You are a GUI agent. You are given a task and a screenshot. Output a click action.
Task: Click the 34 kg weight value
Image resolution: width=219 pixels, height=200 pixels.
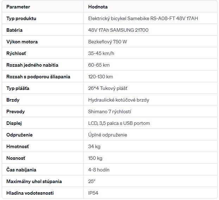coord(94,146)
